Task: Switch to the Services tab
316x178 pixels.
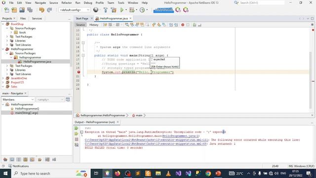Action: (37, 18)
